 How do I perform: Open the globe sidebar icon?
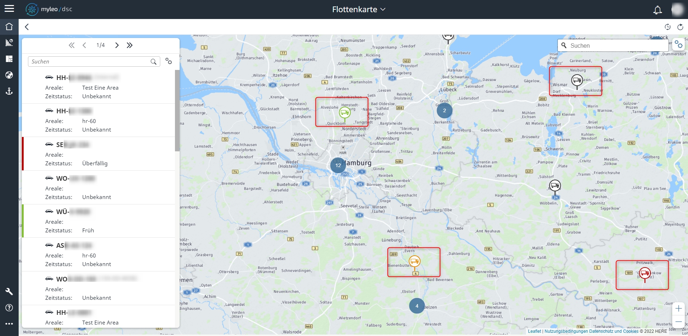pyautogui.click(x=9, y=75)
